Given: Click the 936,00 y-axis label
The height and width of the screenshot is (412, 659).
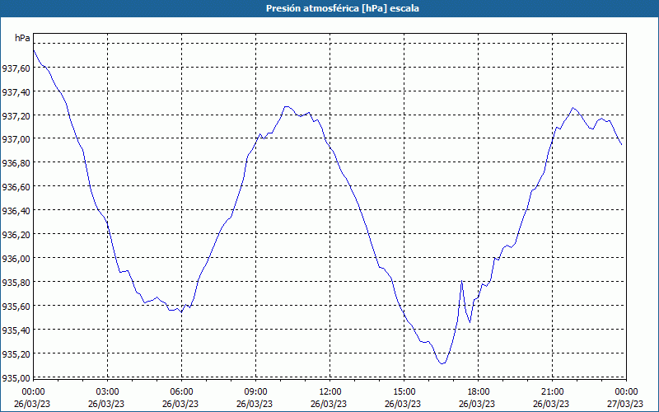Looking at the screenshot, I should [x=16, y=259].
